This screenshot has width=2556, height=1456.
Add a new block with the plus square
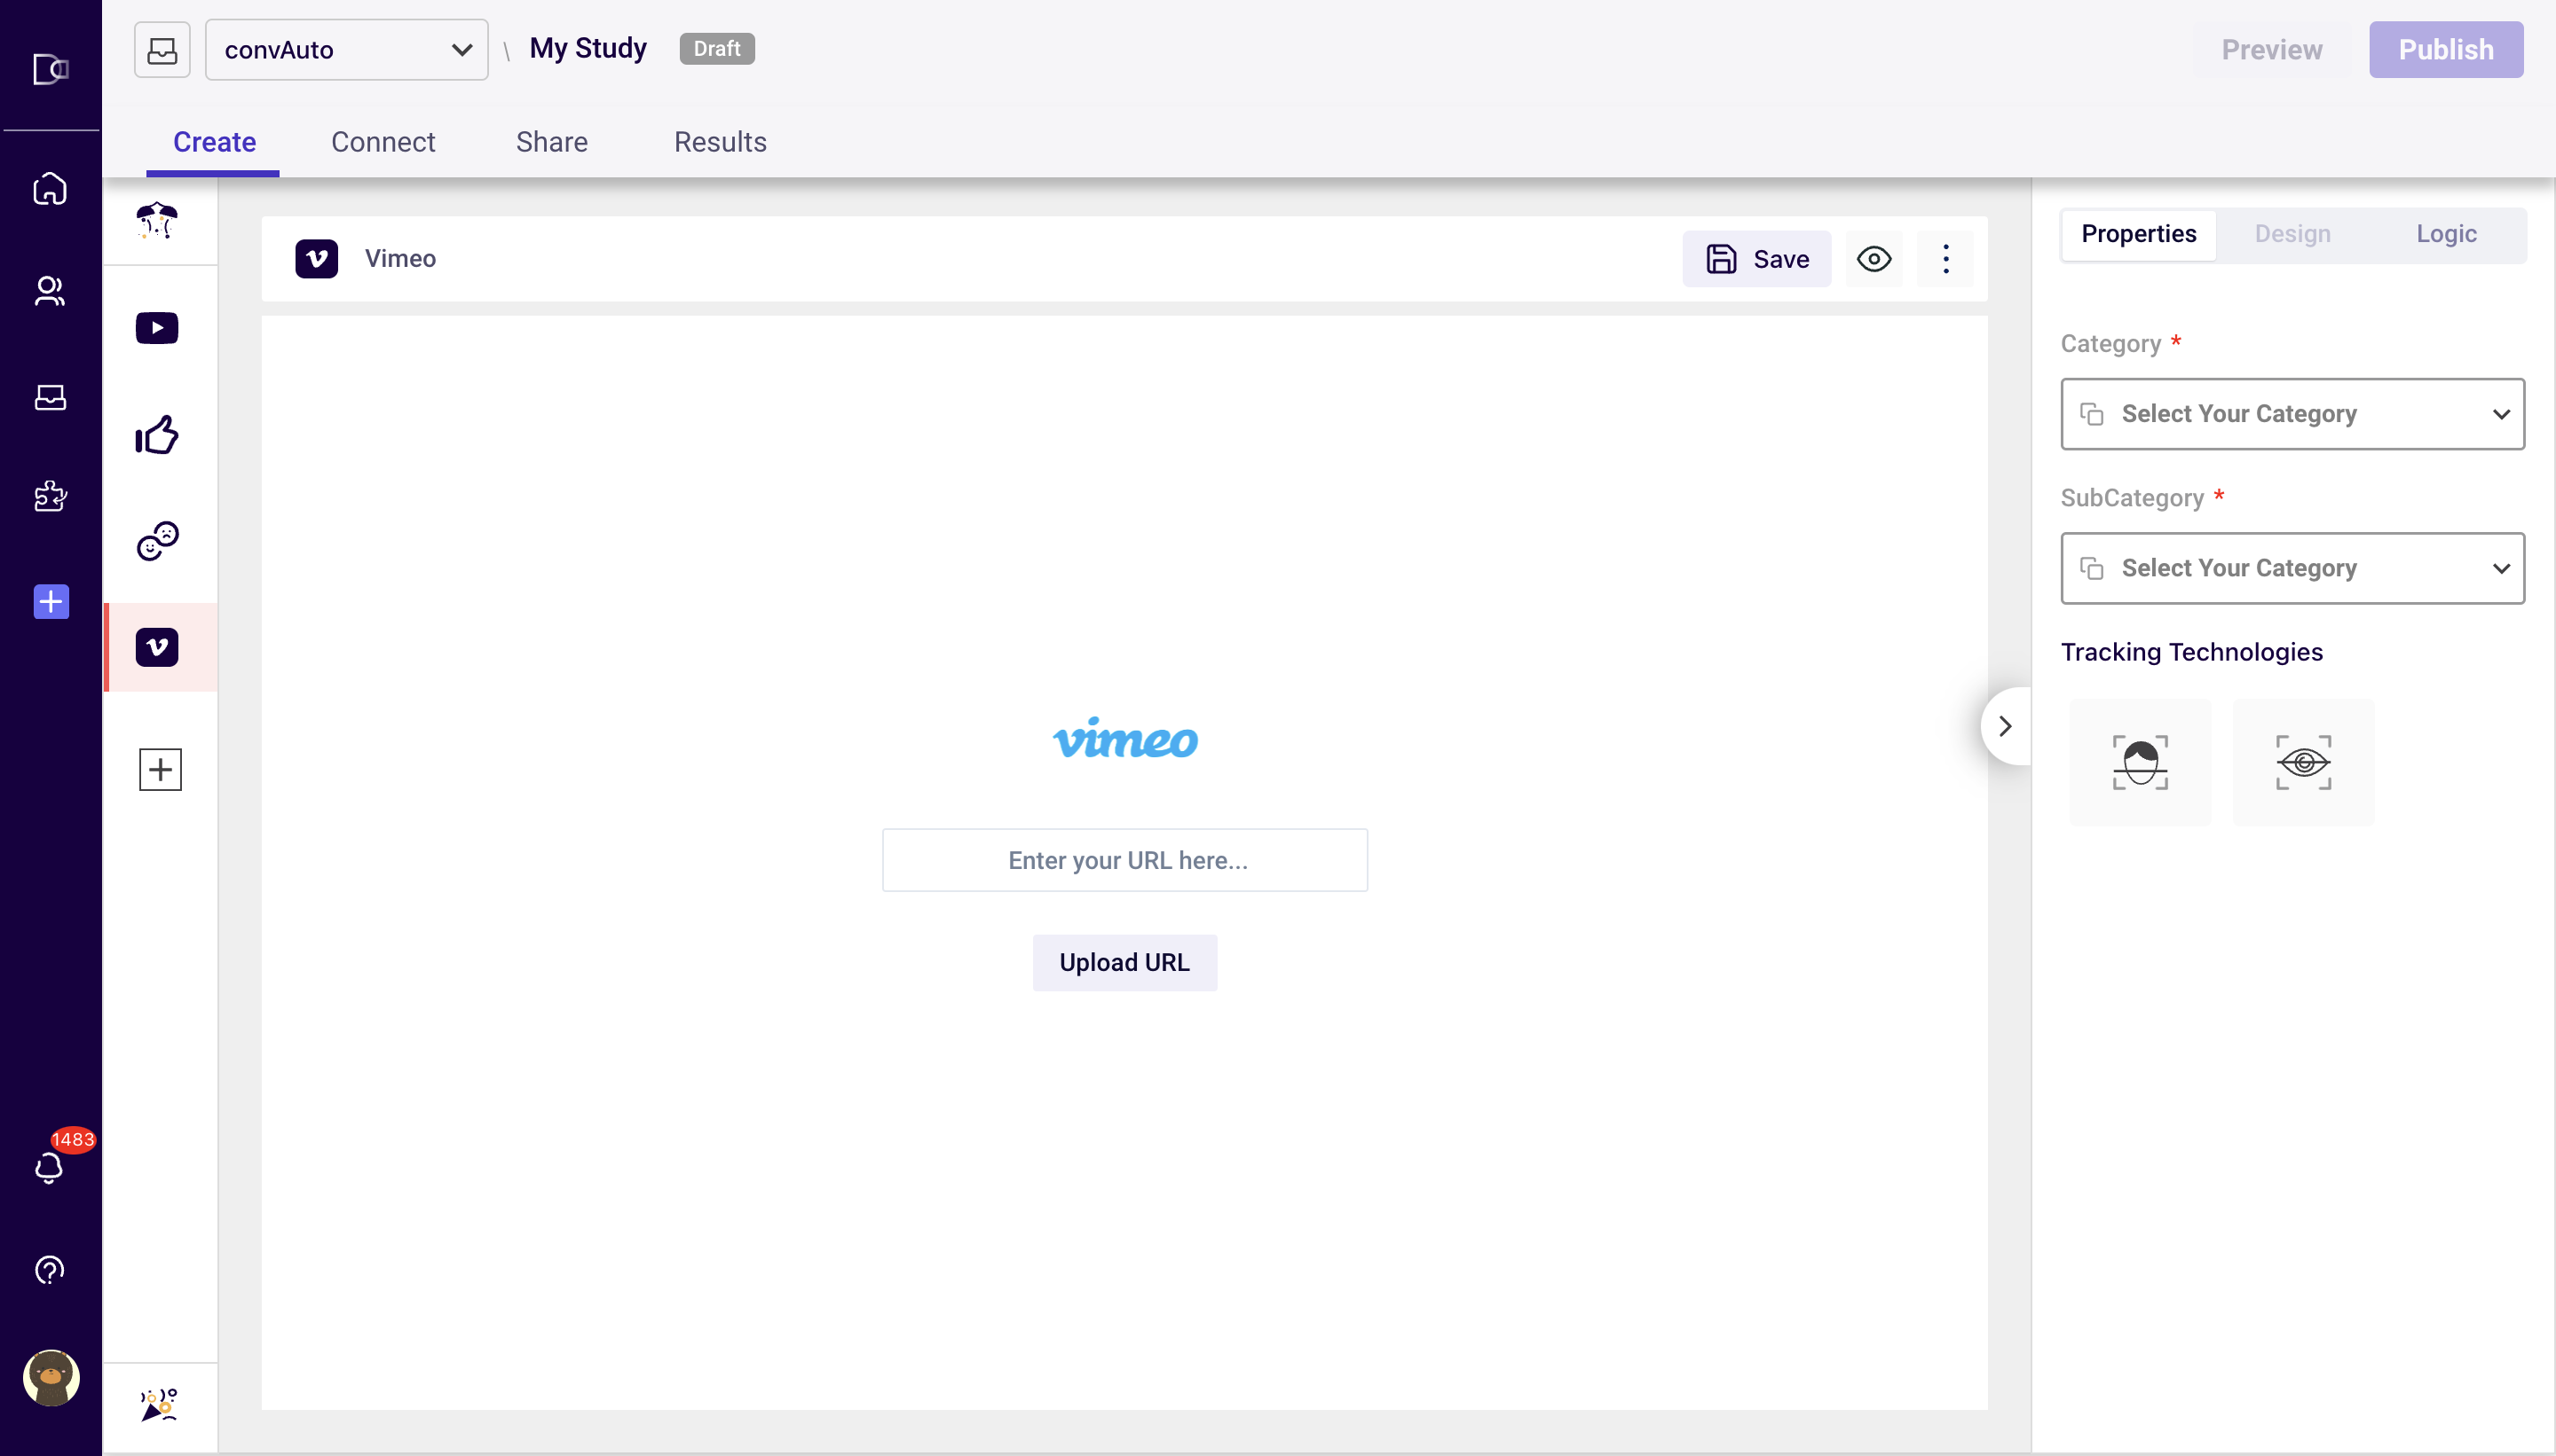click(x=160, y=769)
